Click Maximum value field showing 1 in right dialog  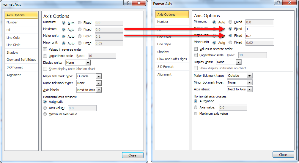259,29
